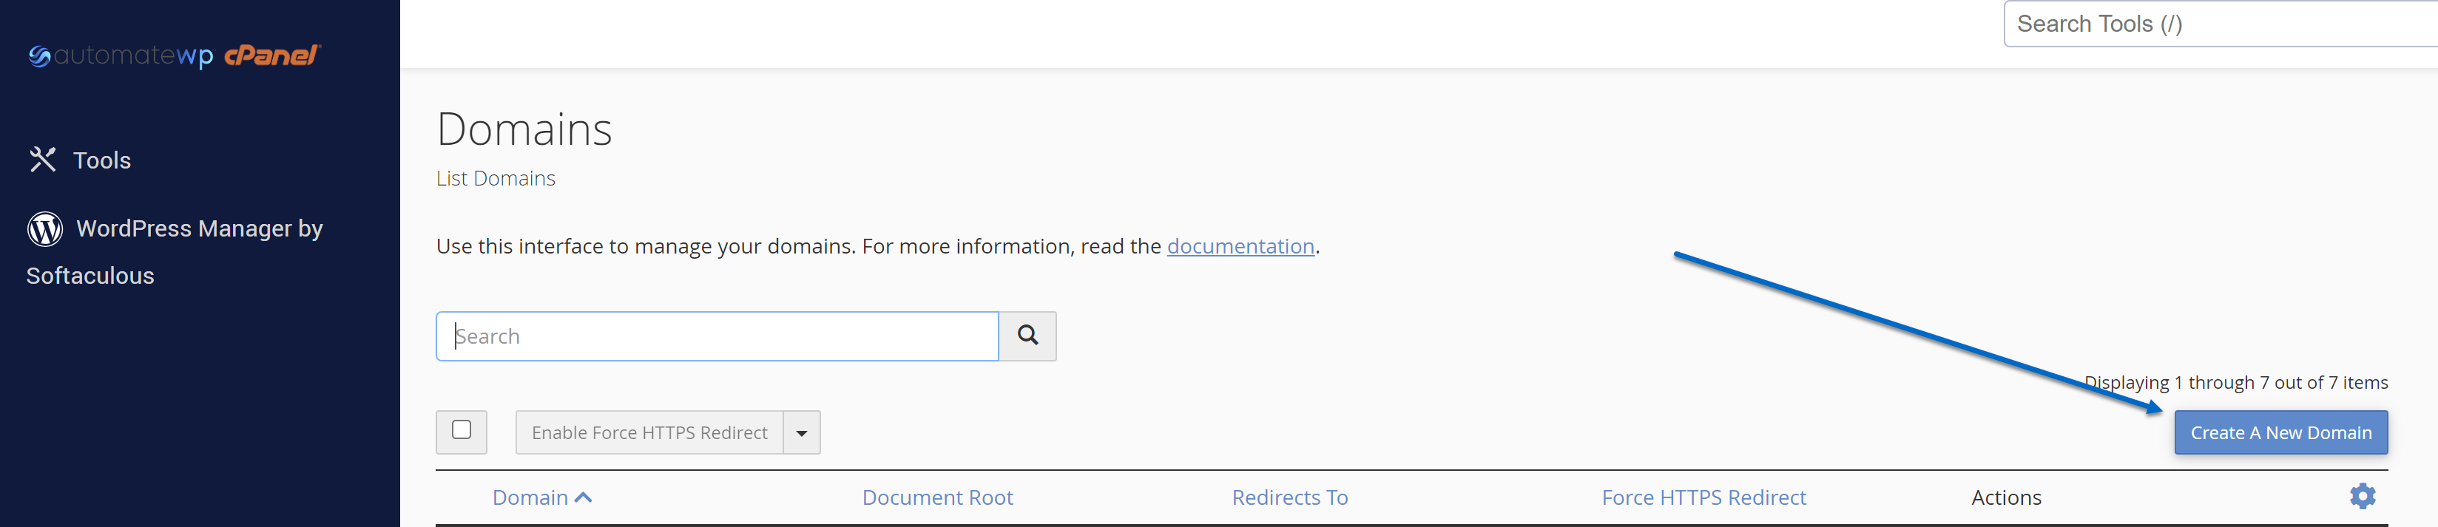Image resolution: width=2438 pixels, height=527 pixels.
Task: Click the WordPress logo icon in sidebar
Action: (x=44, y=229)
